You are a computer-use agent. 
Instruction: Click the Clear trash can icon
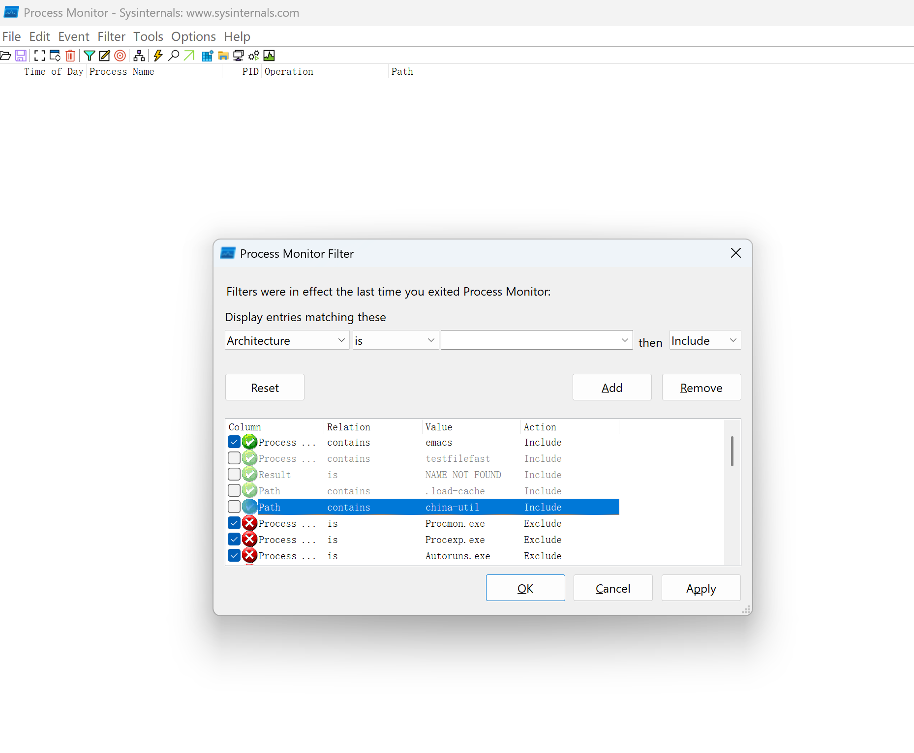coord(70,56)
